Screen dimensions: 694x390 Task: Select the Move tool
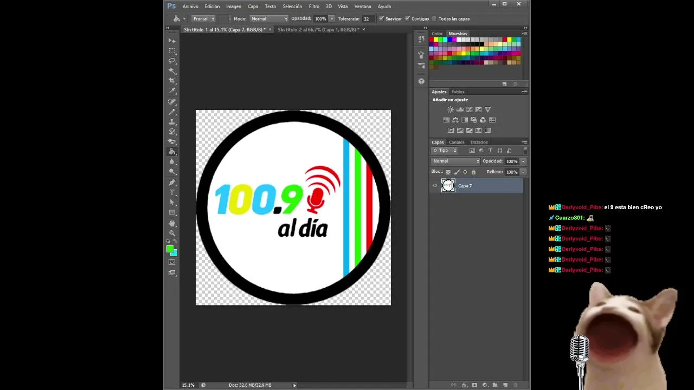point(172,41)
